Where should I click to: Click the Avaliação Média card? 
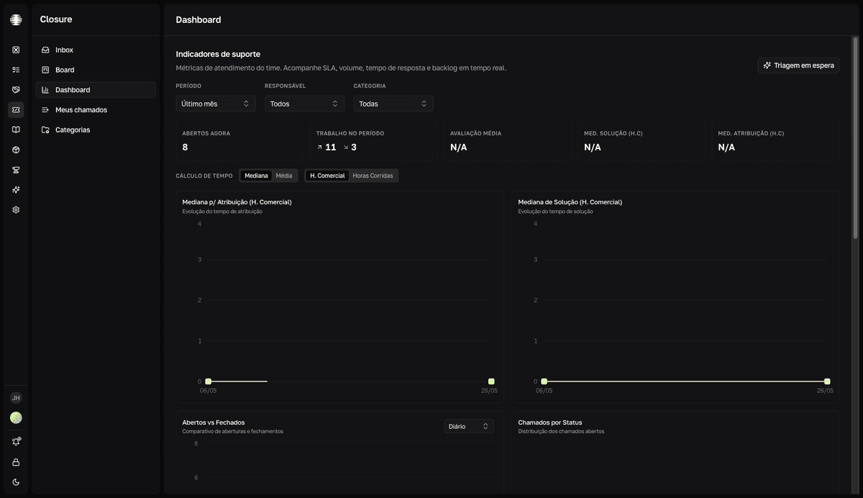tap(507, 140)
